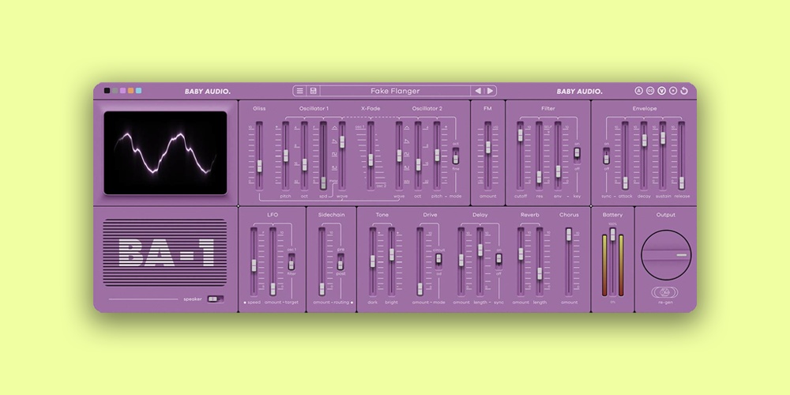Open the Fake Flanger preset name dropdown
The image size is (790, 395).
(395, 91)
